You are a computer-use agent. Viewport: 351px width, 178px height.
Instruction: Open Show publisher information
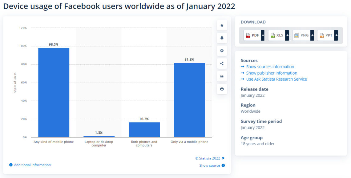click(272, 73)
